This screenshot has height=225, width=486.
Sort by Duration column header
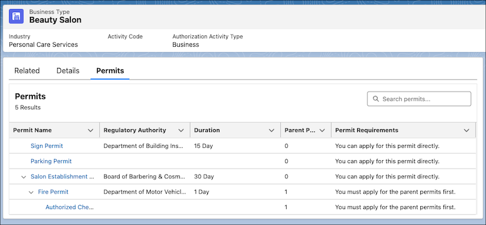click(207, 130)
